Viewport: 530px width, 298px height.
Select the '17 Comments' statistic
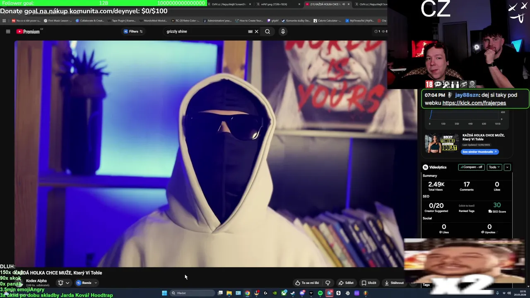tap(467, 186)
